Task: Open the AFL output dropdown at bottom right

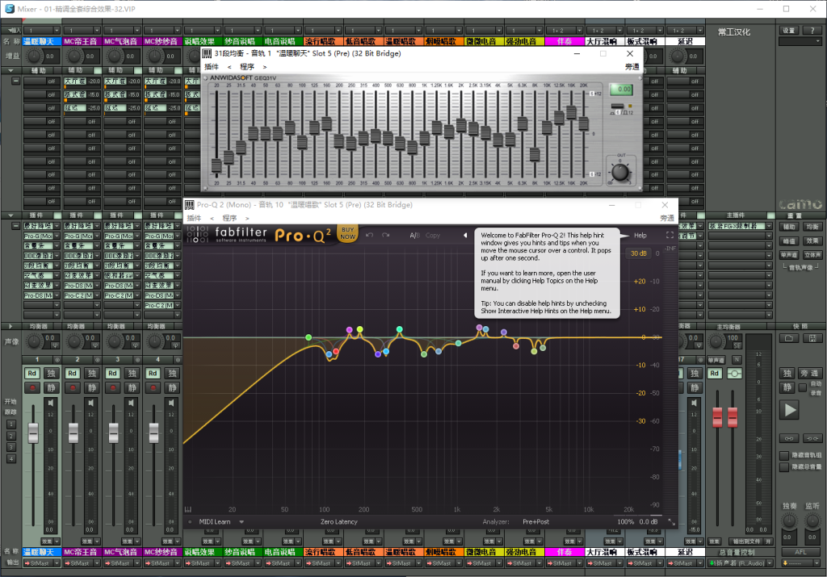Action: [x=818, y=563]
